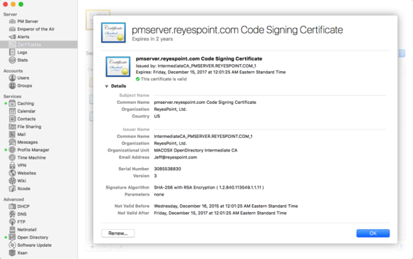The image size is (413, 259).
Task: Collapse the Details disclosure triangle
Action: pos(106,86)
